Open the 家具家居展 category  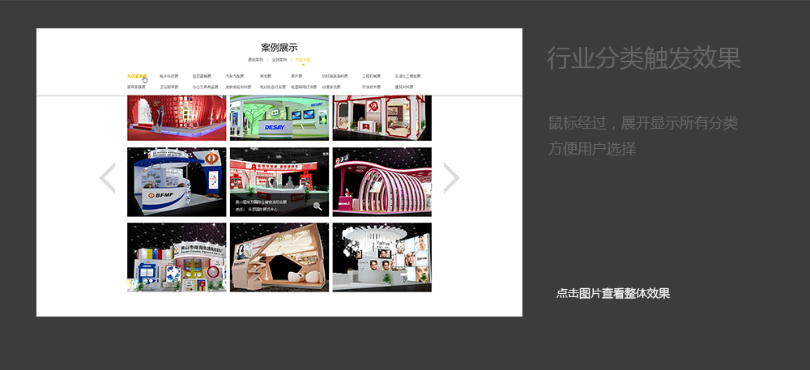click(x=136, y=87)
